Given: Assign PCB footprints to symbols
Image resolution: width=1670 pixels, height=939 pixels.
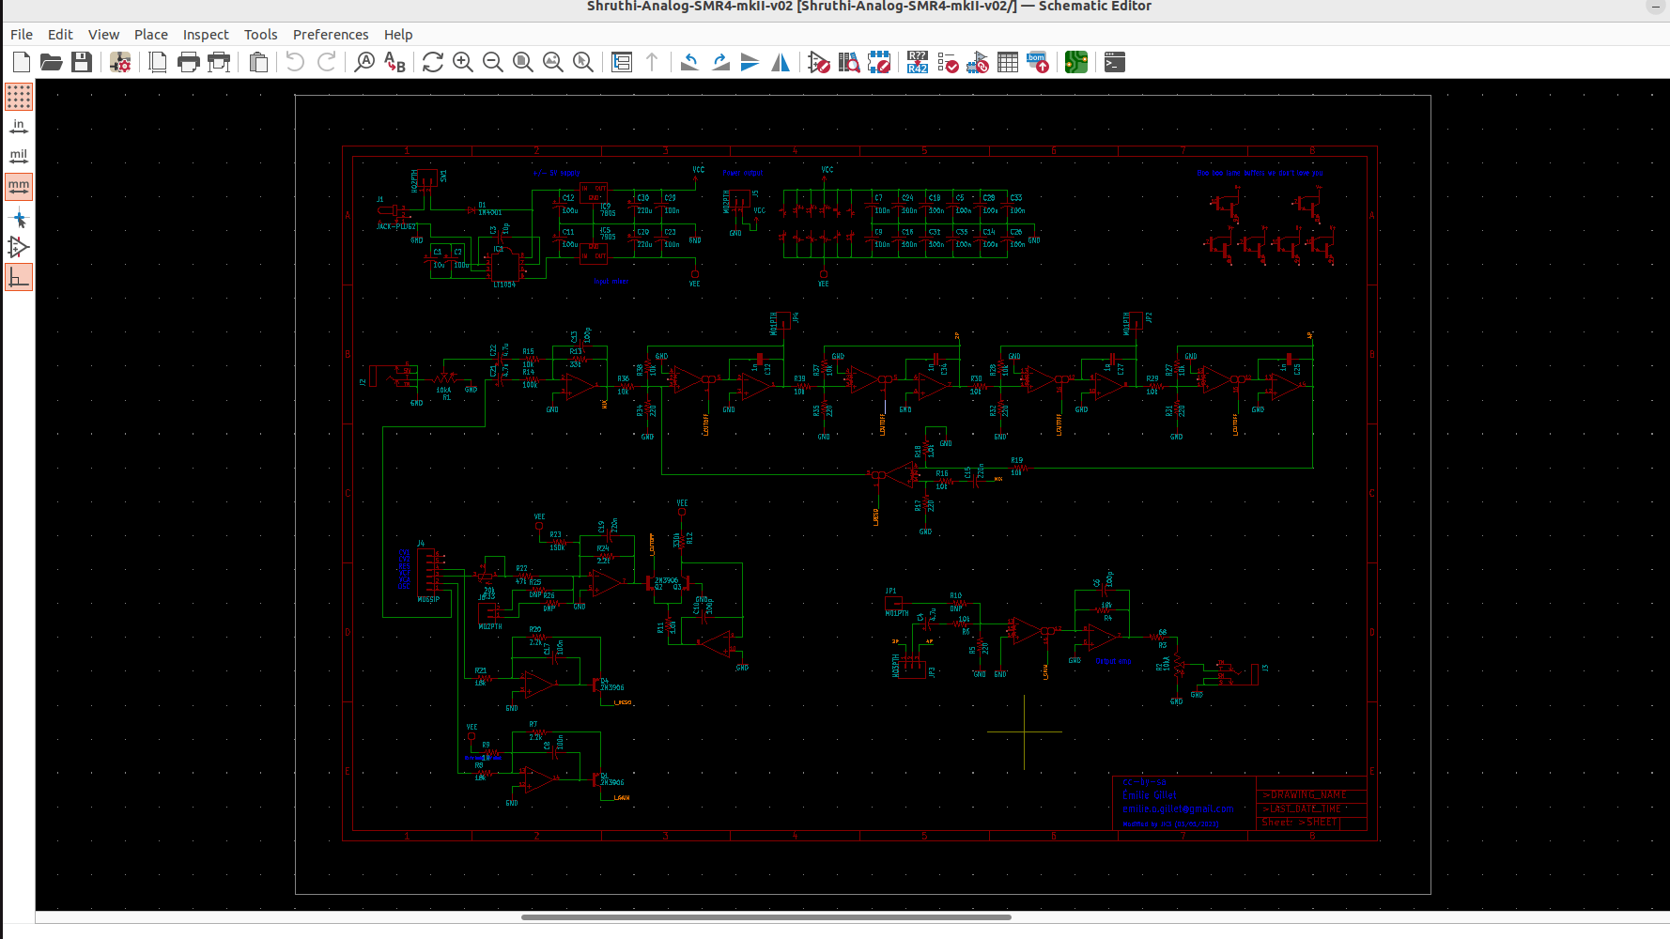Looking at the screenshot, I should (978, 62).
